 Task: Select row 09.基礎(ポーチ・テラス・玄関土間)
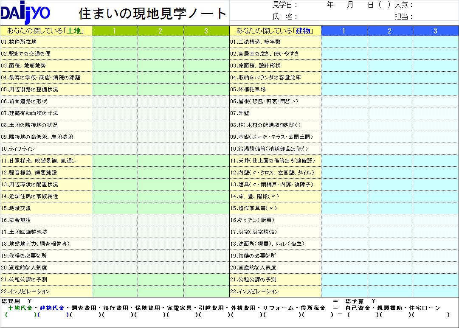[x=275, y=137]
